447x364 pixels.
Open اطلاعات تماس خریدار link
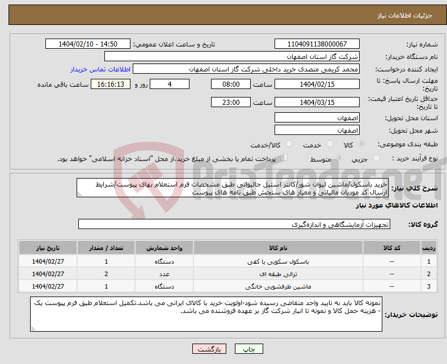coord(100,69)
